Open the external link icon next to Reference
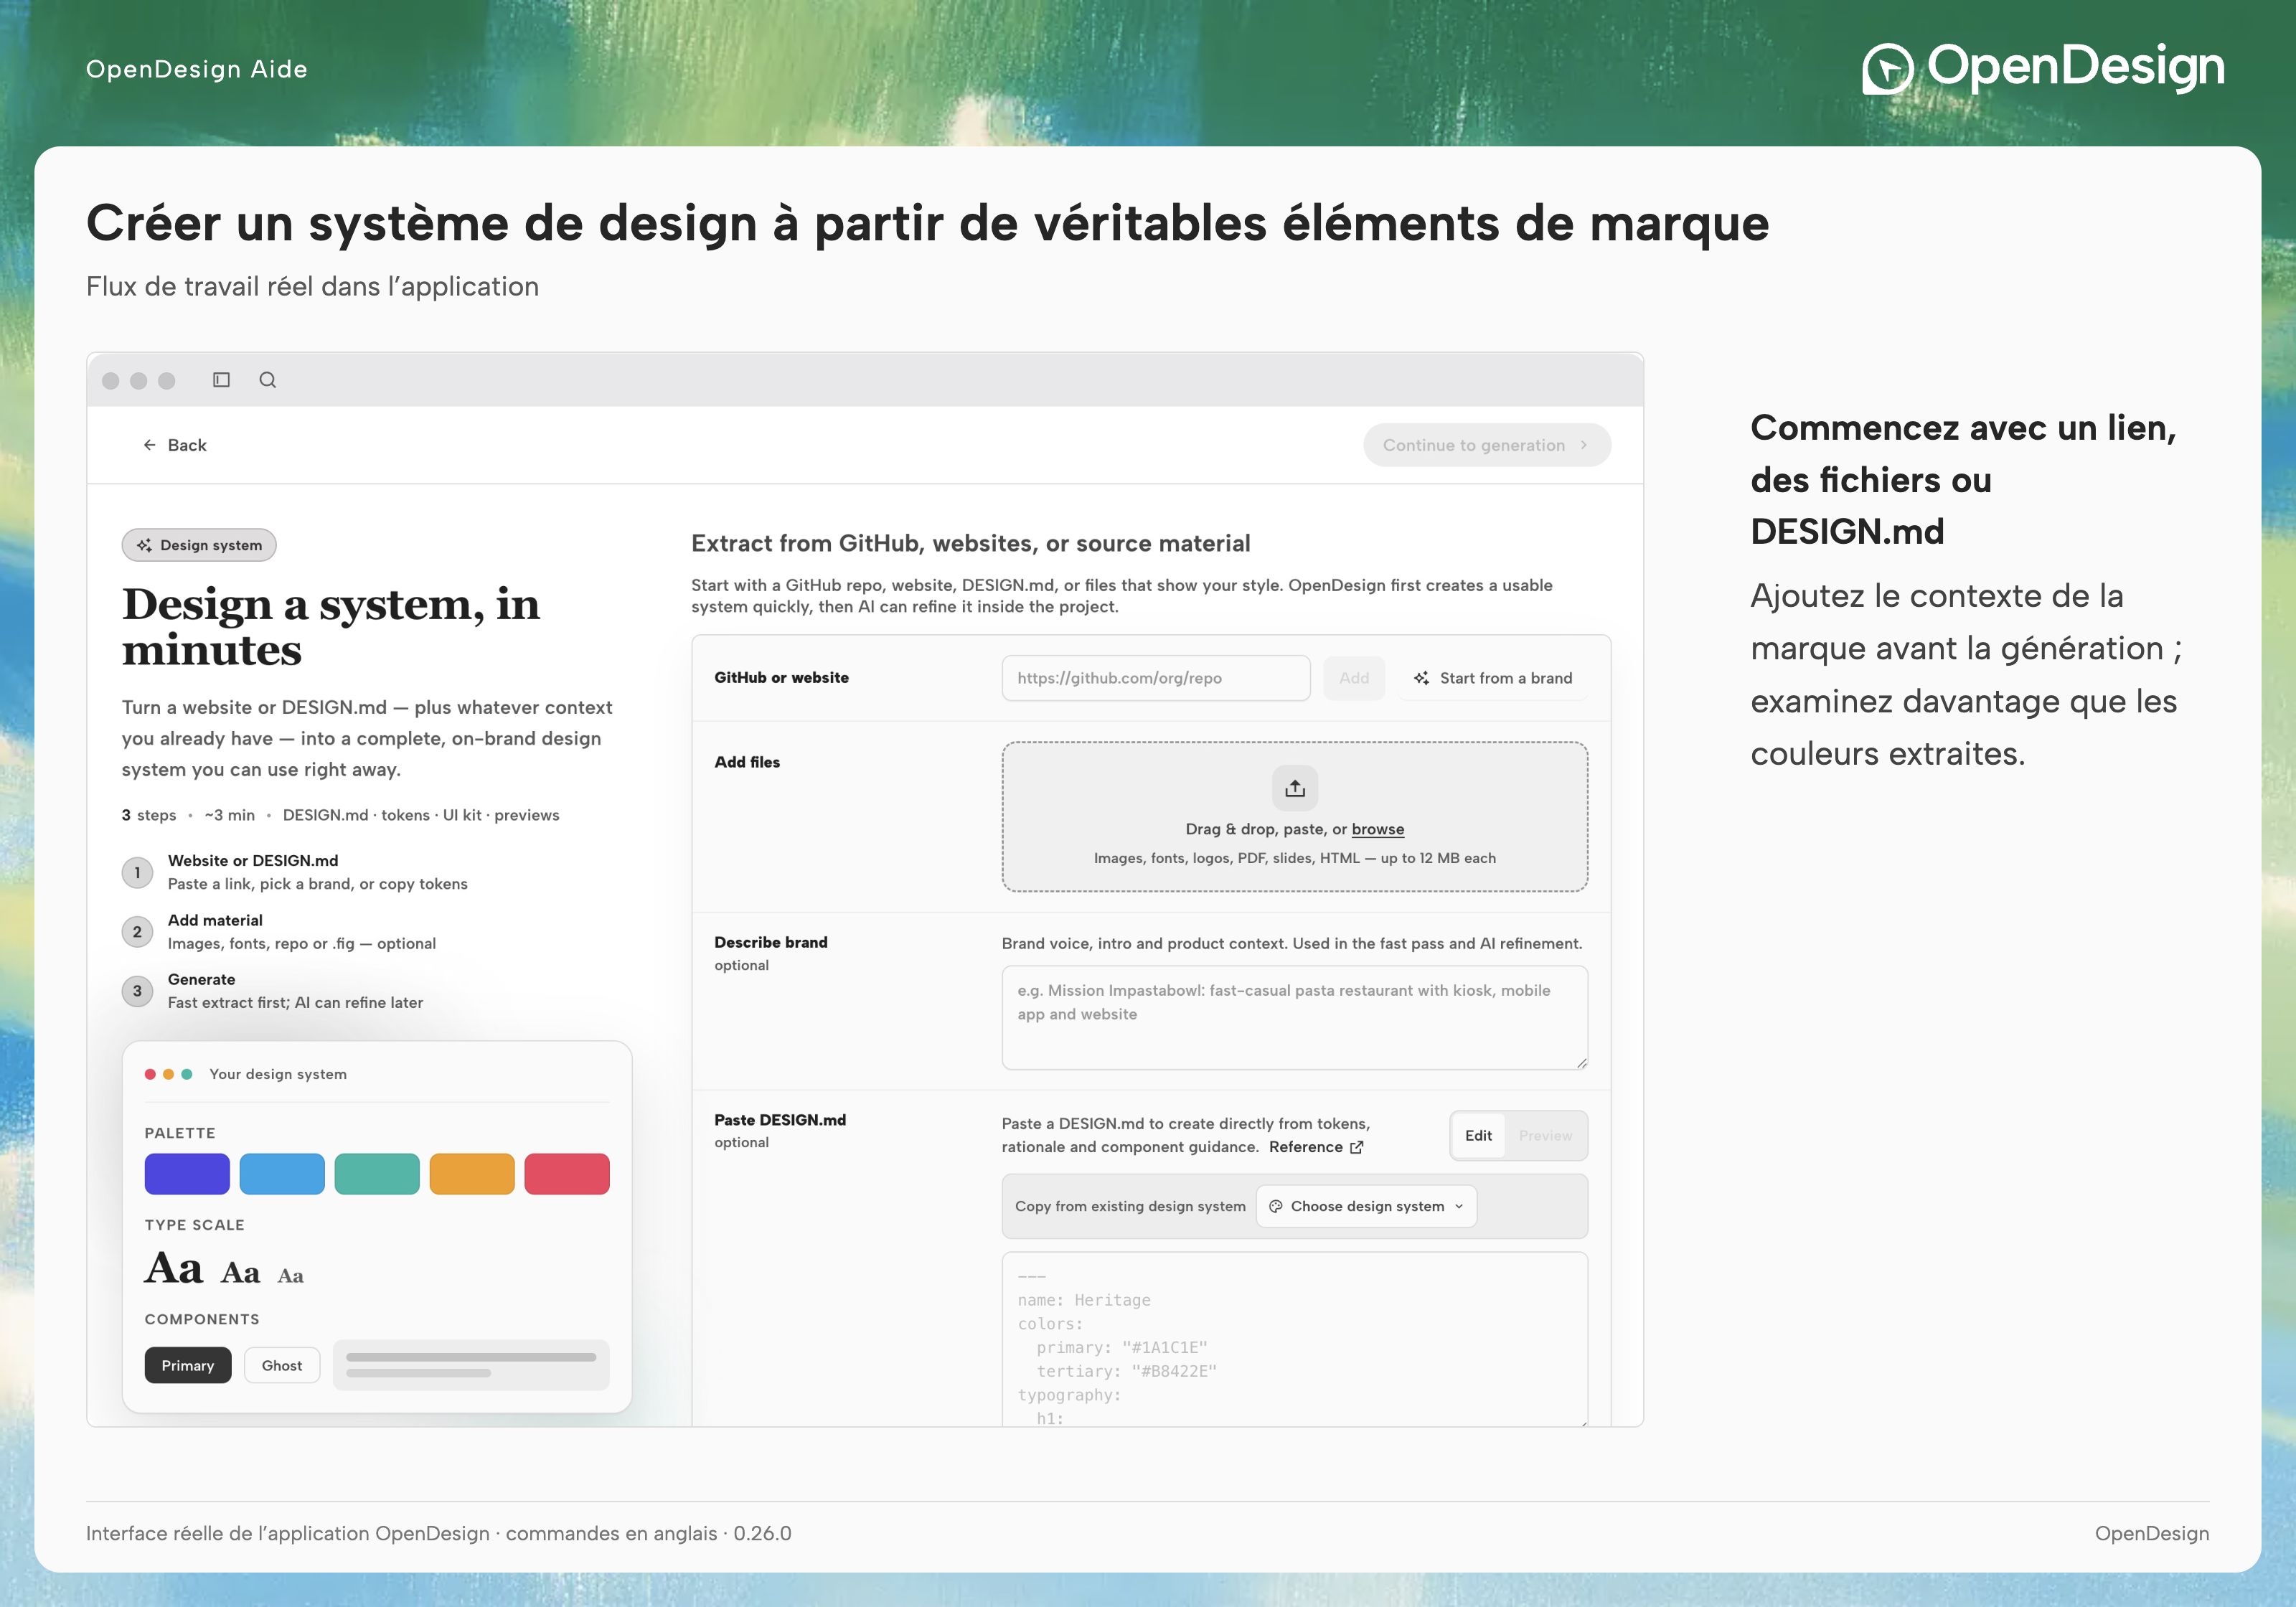Image resolution: width=2296 pixels, height=1607 pixels. tap(1357, 1147)
